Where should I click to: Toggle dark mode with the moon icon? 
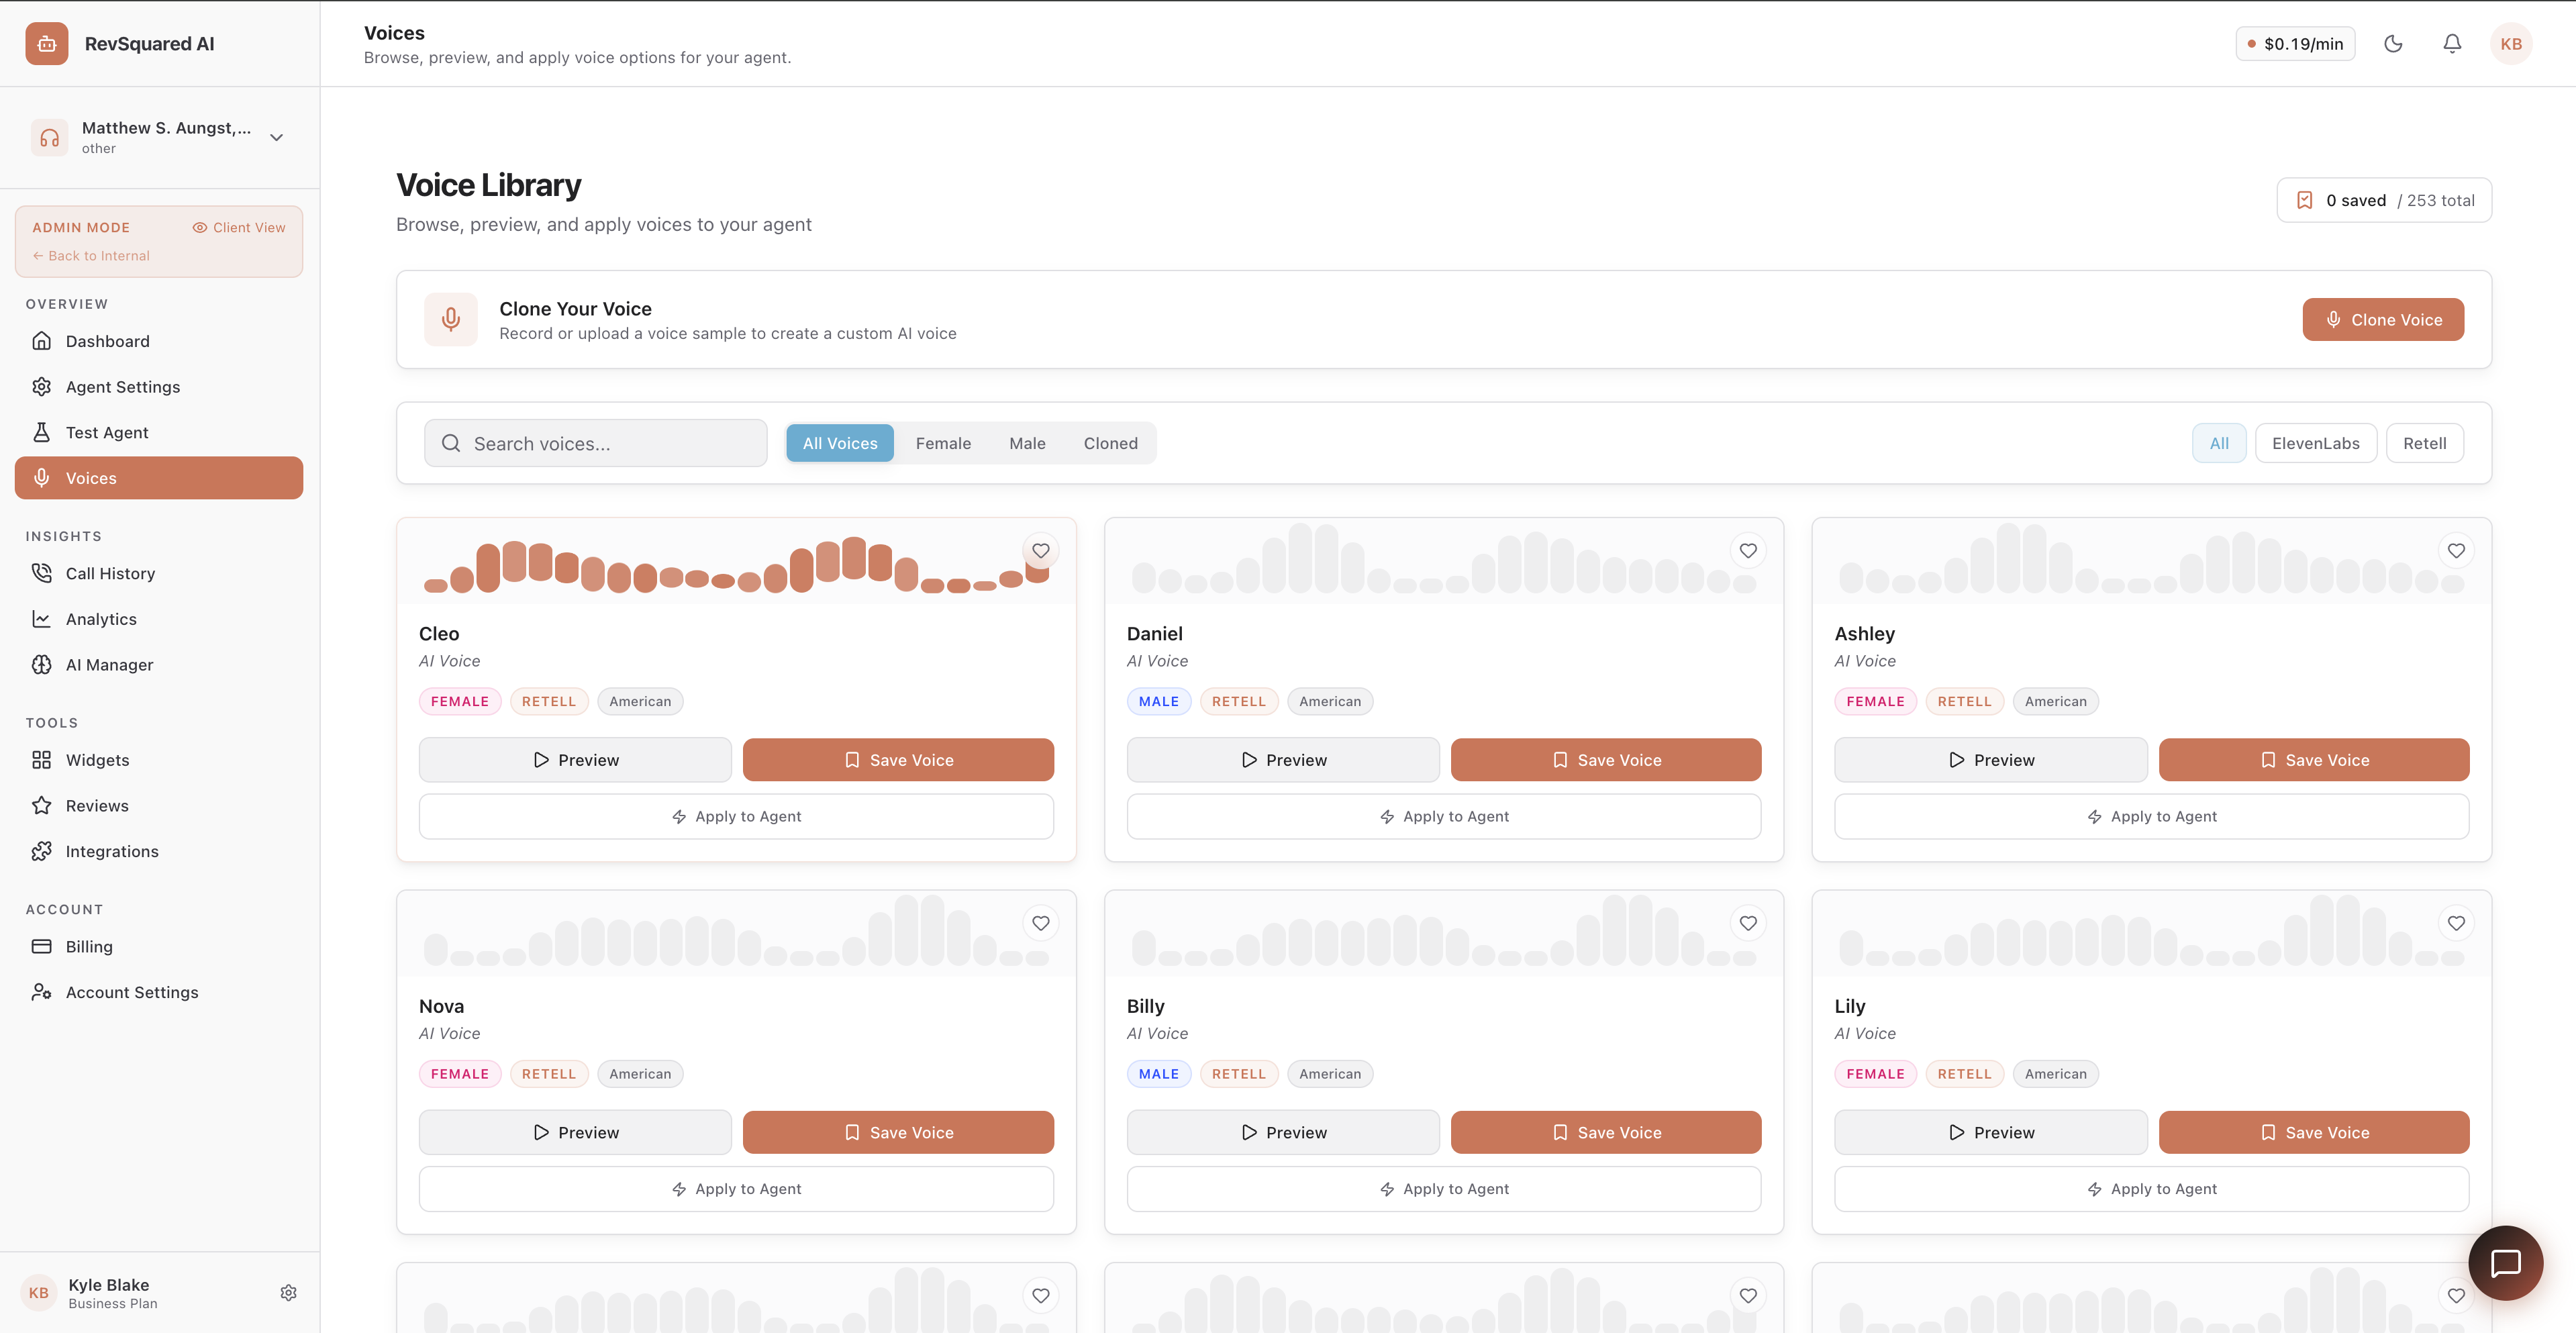(x=2393, y=44)
